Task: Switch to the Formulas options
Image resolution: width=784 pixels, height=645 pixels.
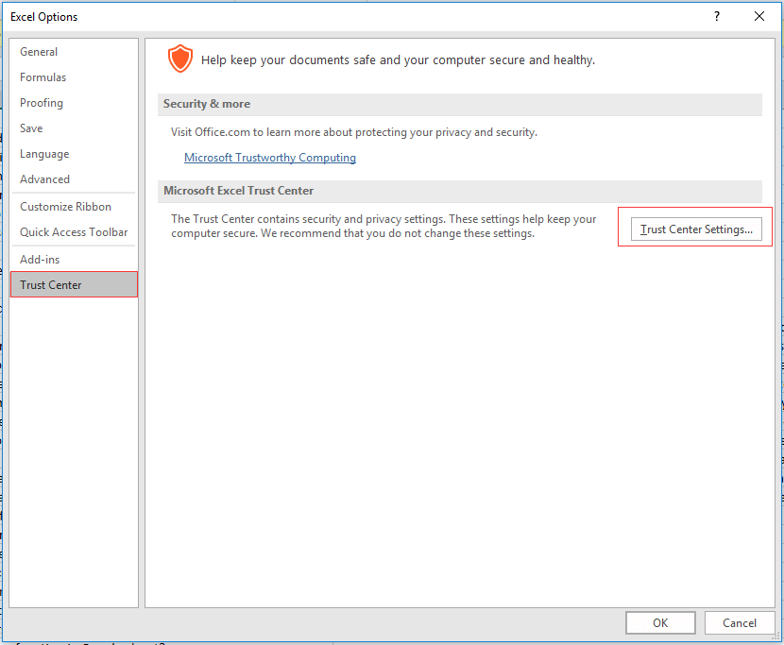Action: pyautogui.click(x=43, y=77)
